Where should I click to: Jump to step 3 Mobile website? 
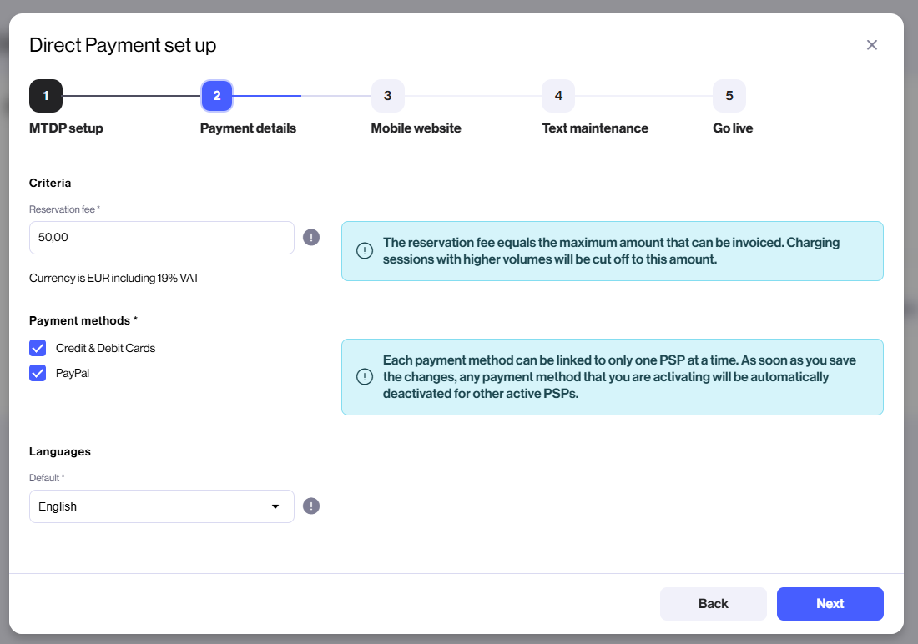[387, 96]
